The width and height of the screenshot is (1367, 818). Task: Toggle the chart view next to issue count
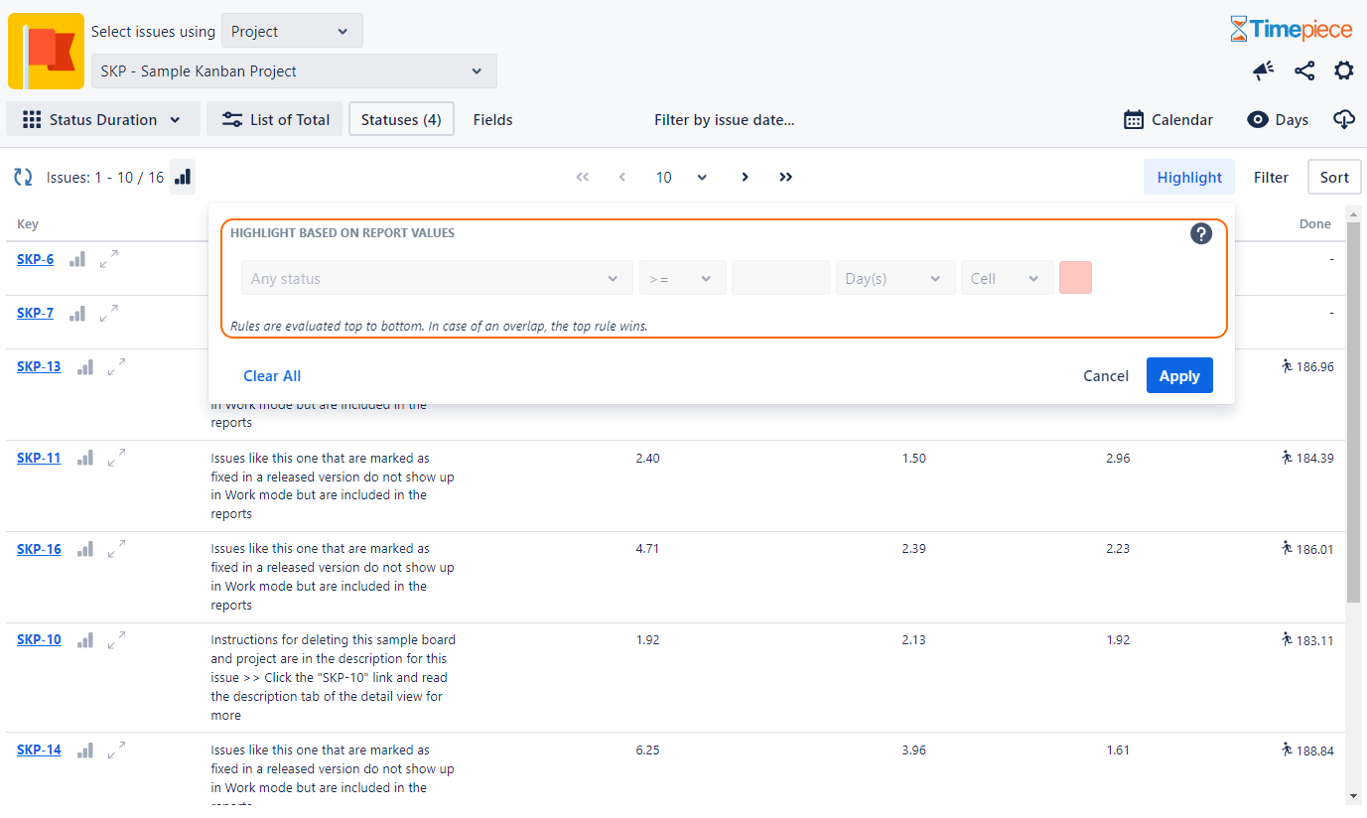[x=183, y=177]
